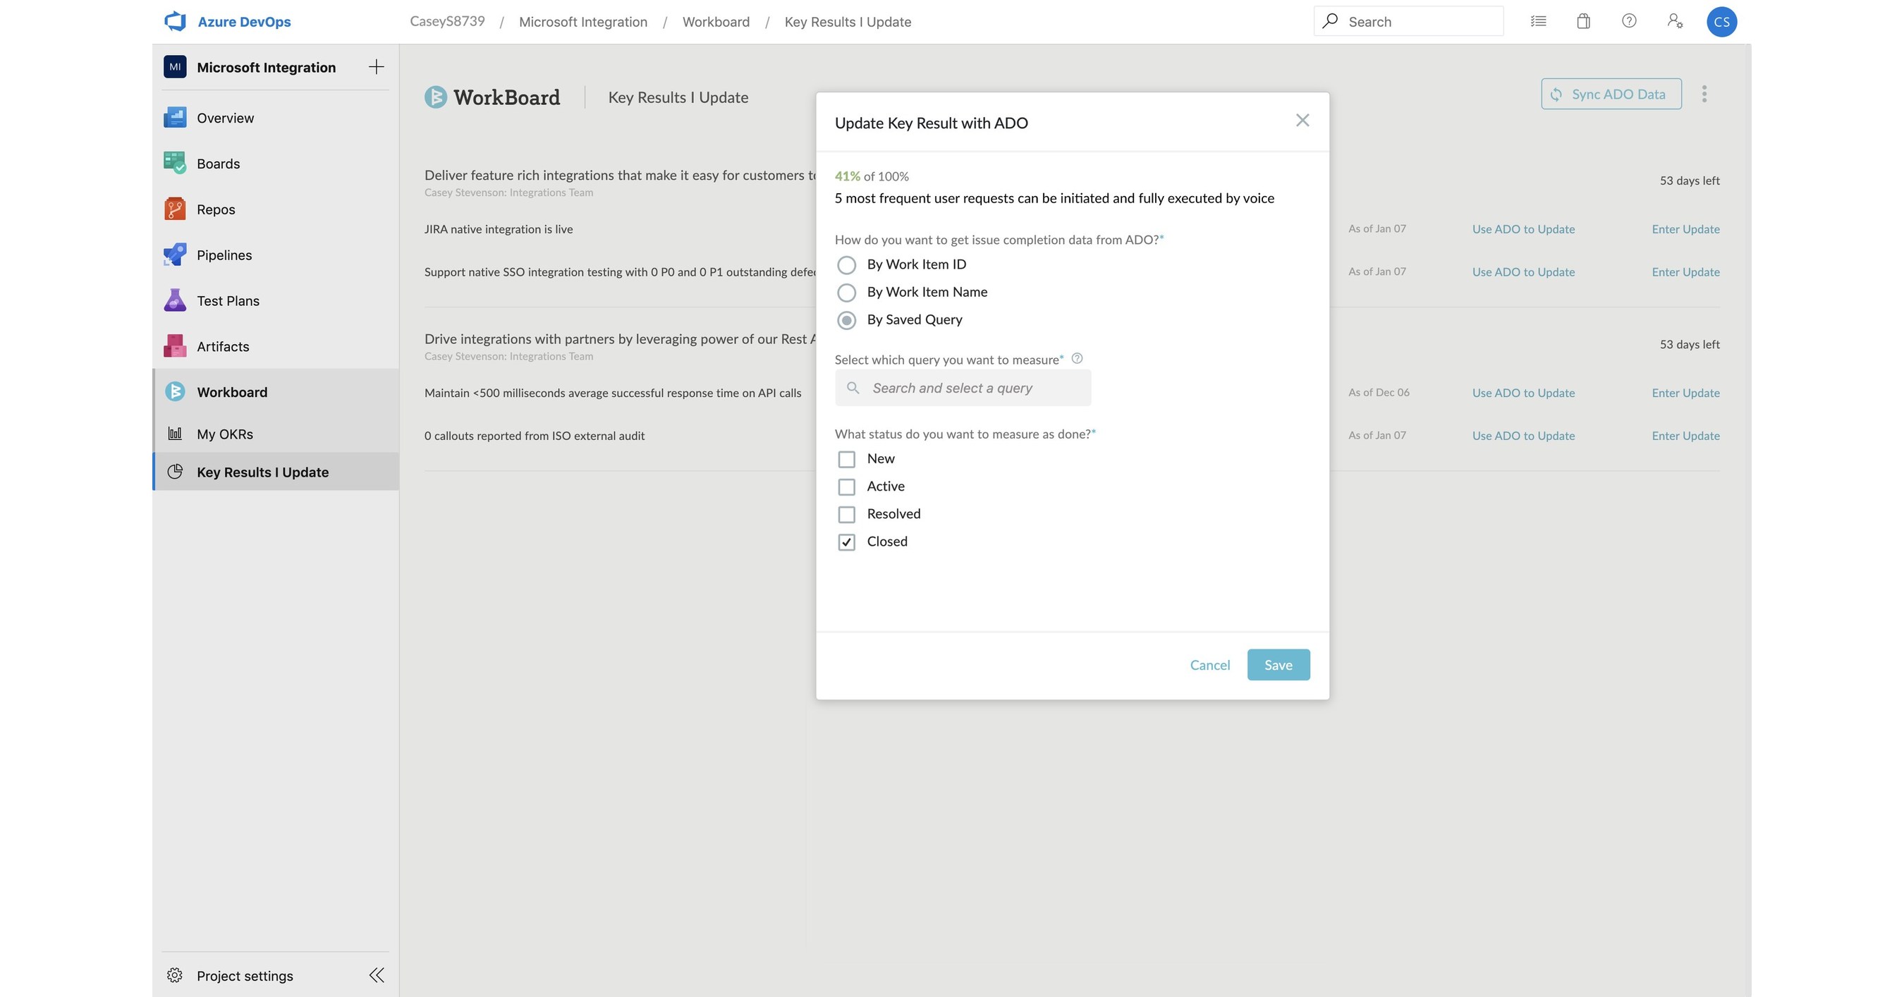Open the Boards section
Image resolution: width=1904 pixels, height=997 pixels.
(217, 164)
